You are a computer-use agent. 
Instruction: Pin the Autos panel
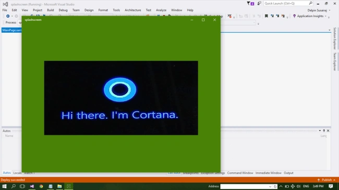click(x=324, y=131)
